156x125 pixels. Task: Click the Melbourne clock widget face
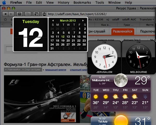tap(139, 57)
